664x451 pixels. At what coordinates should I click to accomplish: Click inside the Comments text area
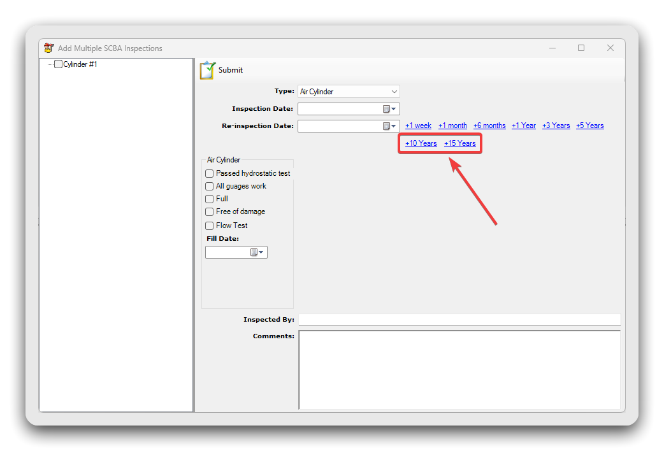click(x=459, y=369)
